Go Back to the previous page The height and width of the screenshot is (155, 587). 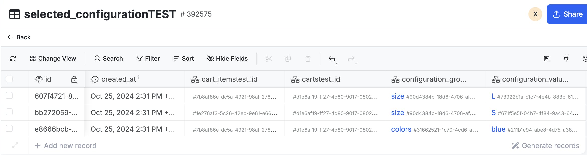point(19,37)
